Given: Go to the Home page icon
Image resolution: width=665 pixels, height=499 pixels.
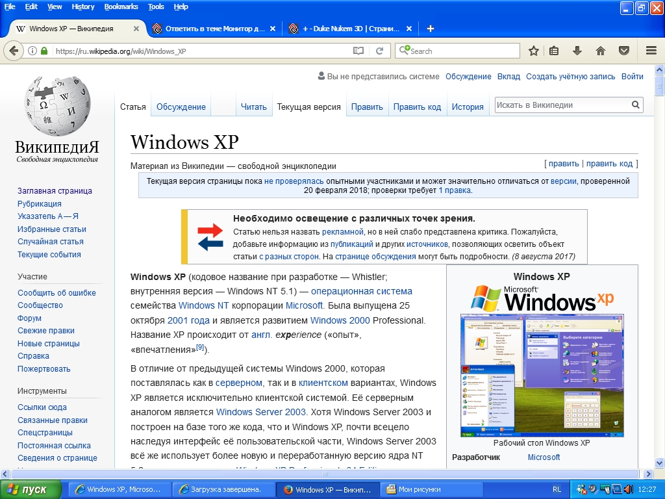Looking at the screenshot, I should [601, 51].
